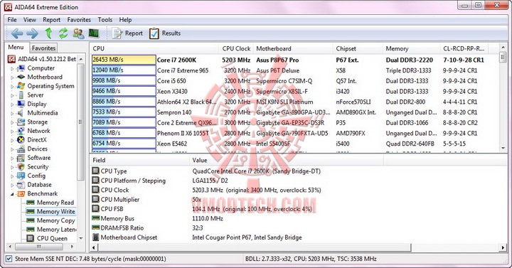Select Devices tree node
This screenshot has width=512, height=268.
[x=37, y=149]
